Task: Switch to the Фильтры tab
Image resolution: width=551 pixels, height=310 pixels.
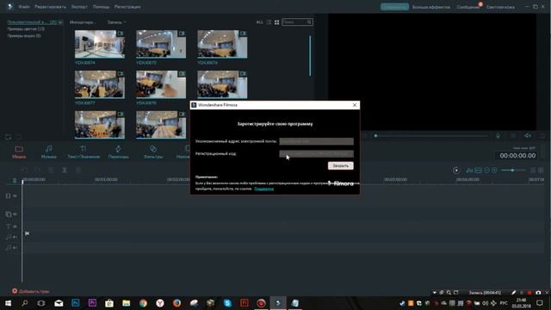Action: tap(153, 152)
